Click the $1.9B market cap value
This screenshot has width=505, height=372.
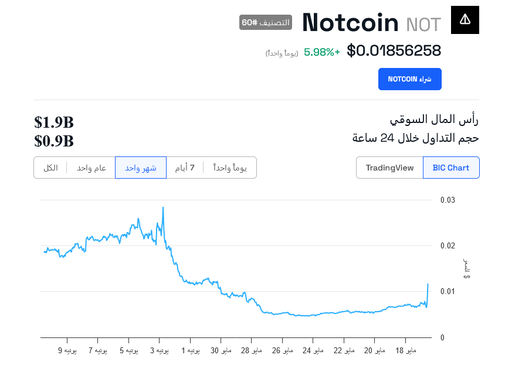tap(54, 122)
